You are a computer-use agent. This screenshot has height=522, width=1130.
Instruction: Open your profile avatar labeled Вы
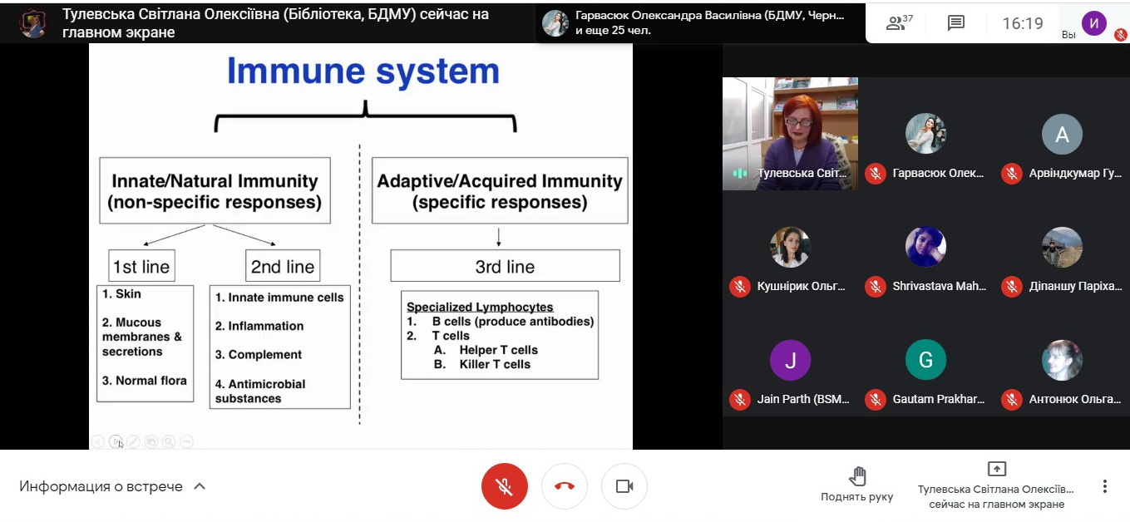pos(1093,23)
